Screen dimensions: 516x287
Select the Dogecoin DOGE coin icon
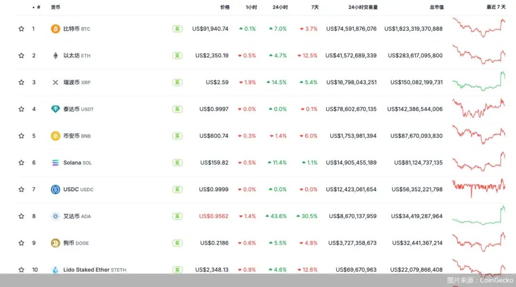[55, 243]
